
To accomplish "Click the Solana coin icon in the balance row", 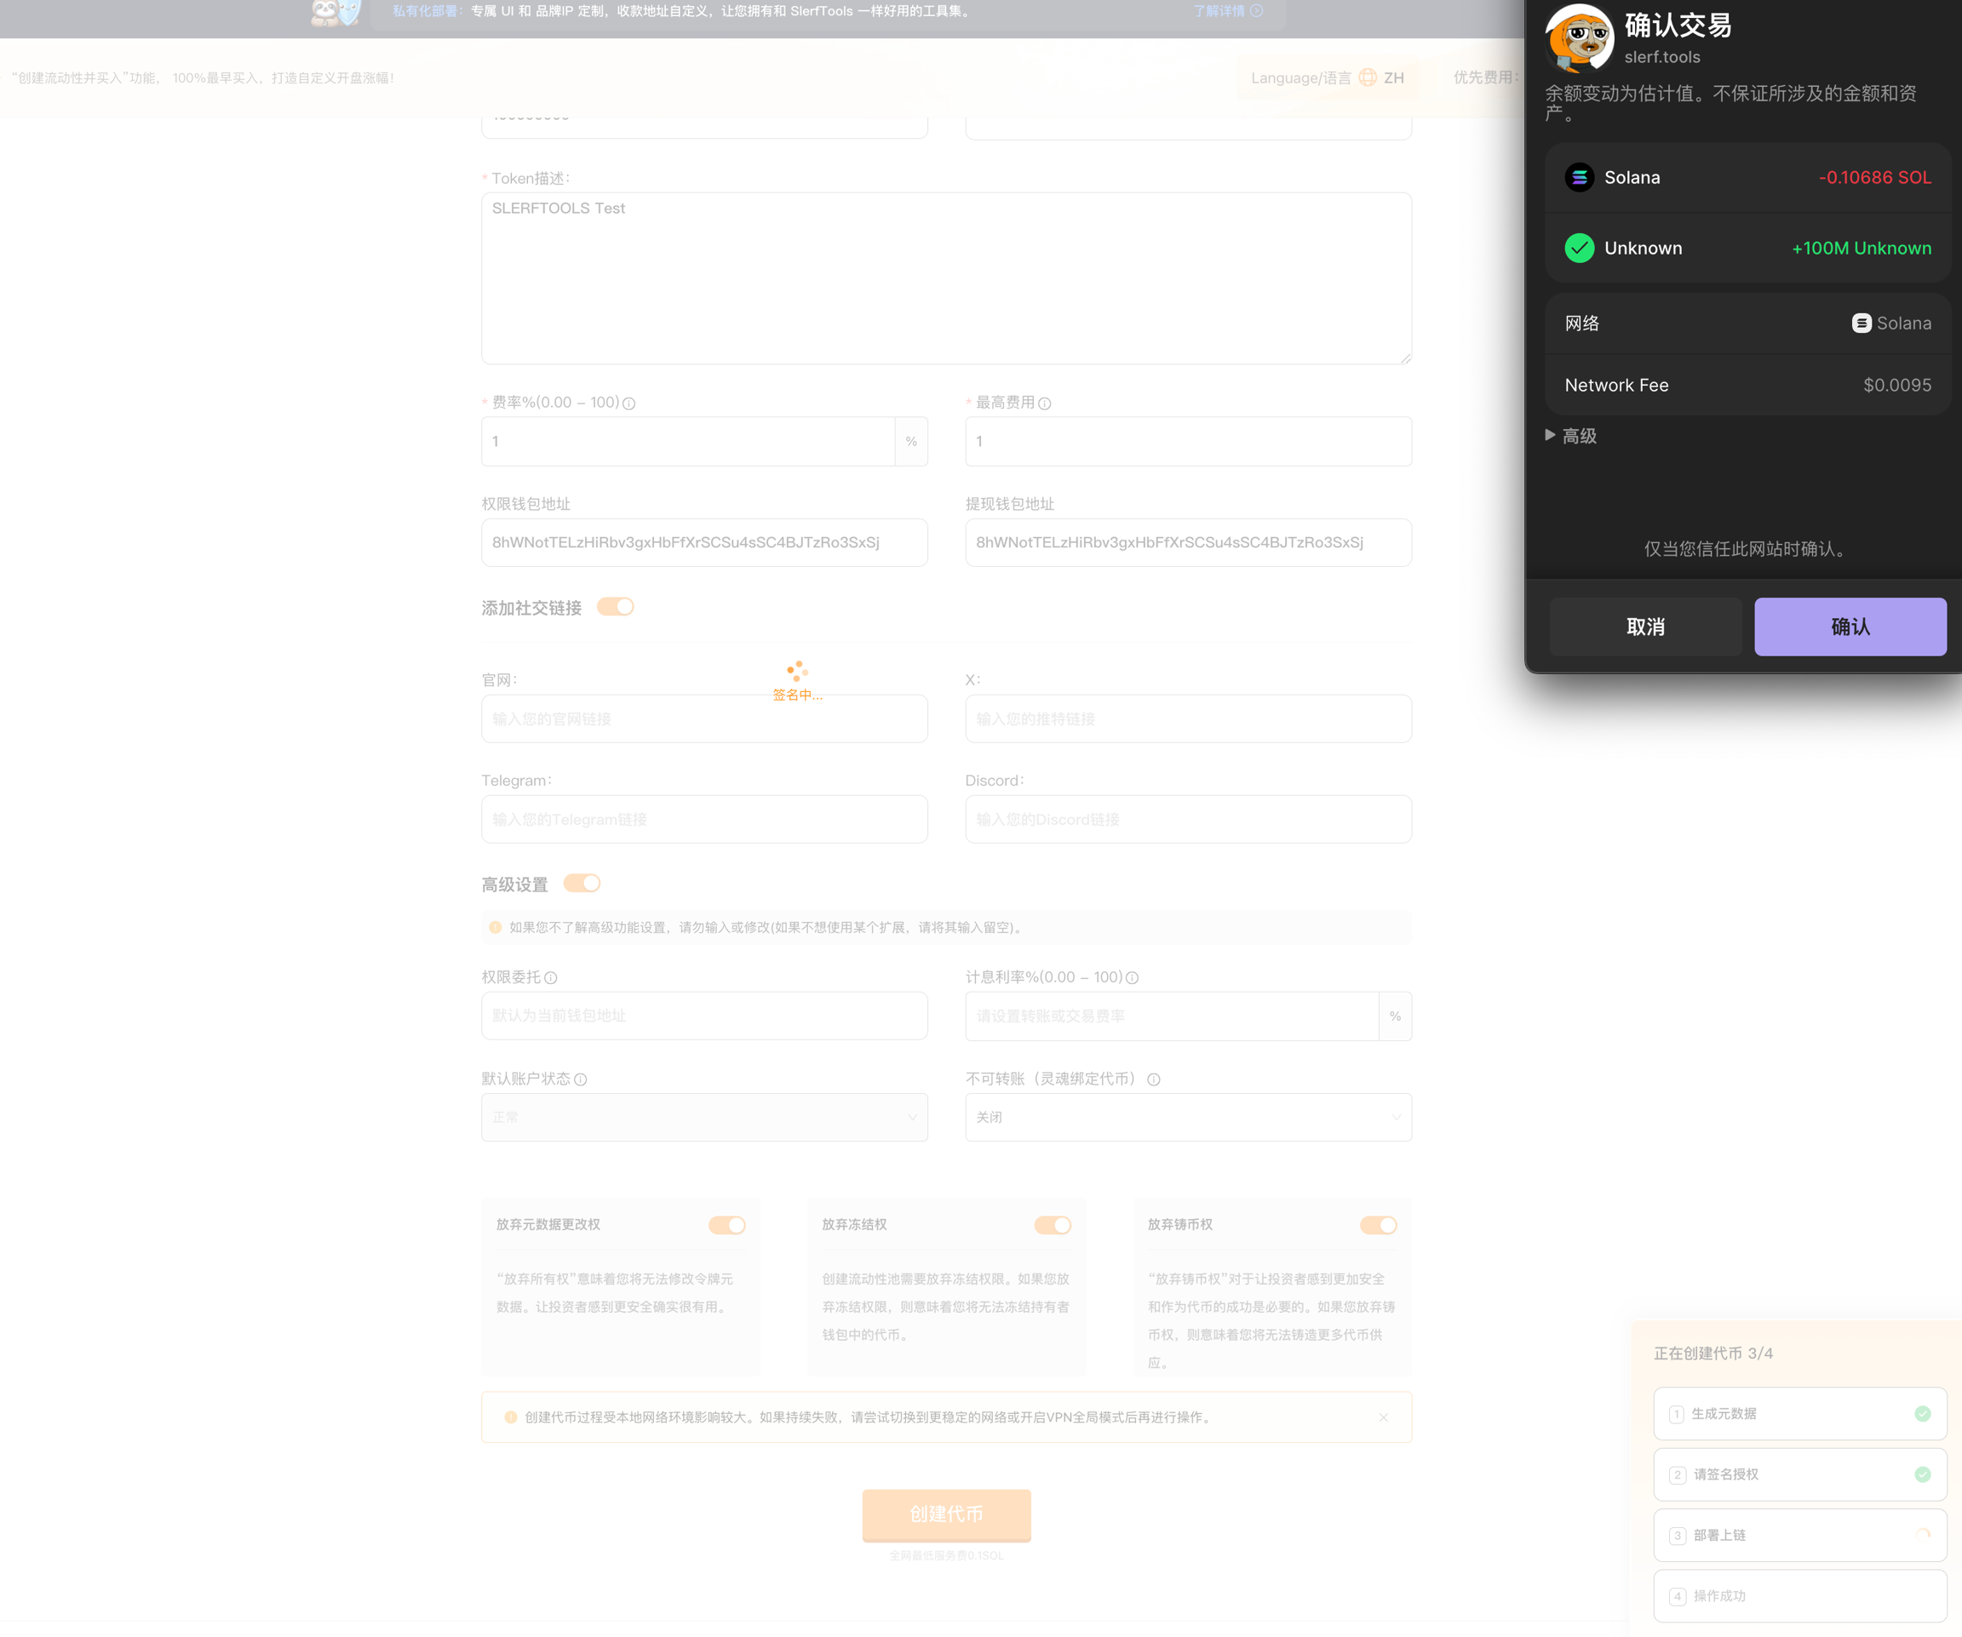I will click(1579, 177).
